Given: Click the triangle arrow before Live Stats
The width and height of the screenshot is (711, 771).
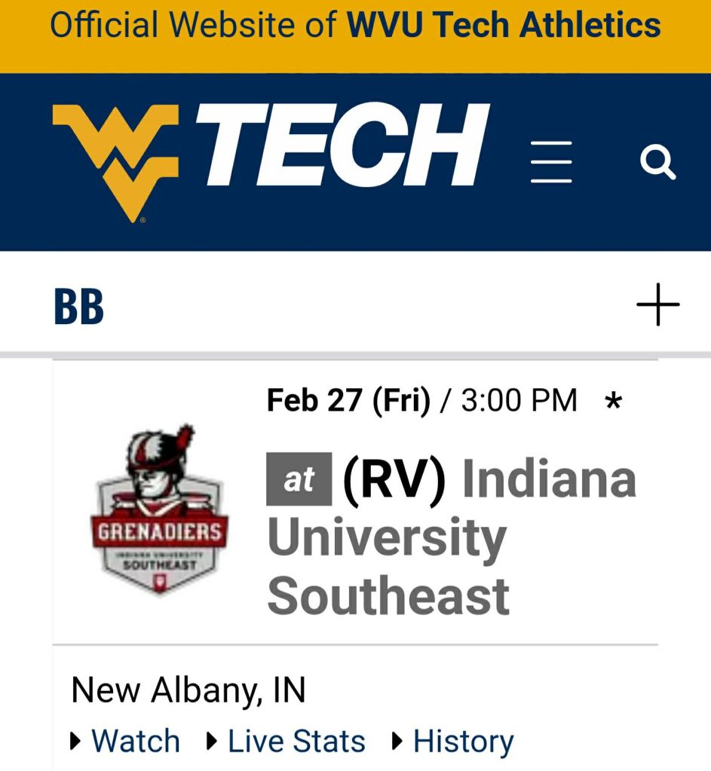Looking at the screenshot, I should (x=212, y=742).
